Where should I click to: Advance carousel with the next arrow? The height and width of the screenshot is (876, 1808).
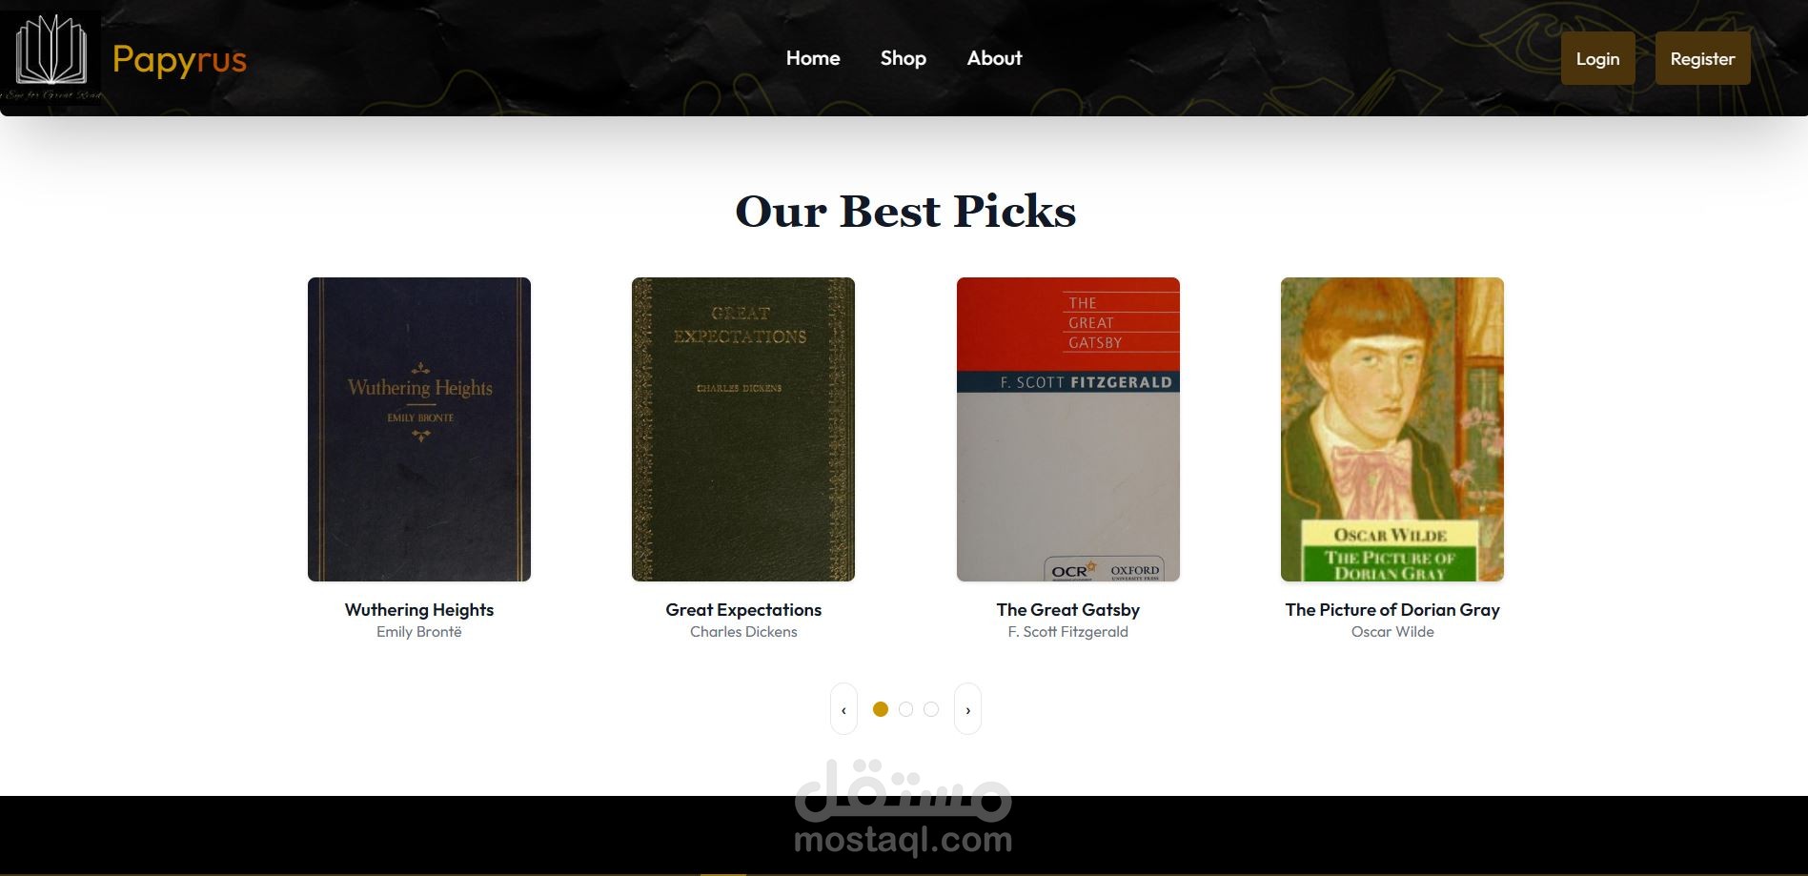pos(967,709)
